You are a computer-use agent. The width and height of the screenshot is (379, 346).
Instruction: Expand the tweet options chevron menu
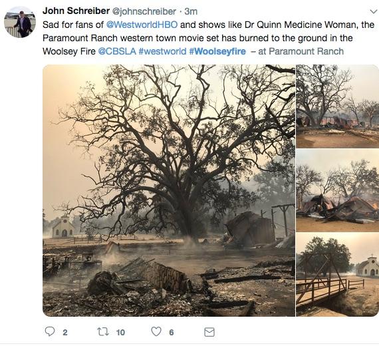[x=374, y=11]
